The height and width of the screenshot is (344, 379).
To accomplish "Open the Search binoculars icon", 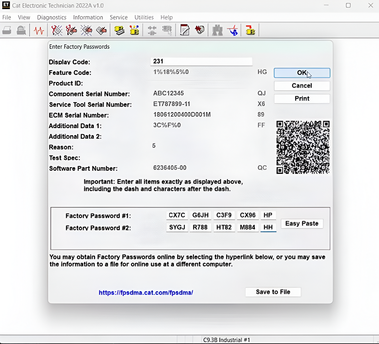I will pos(217,30).
